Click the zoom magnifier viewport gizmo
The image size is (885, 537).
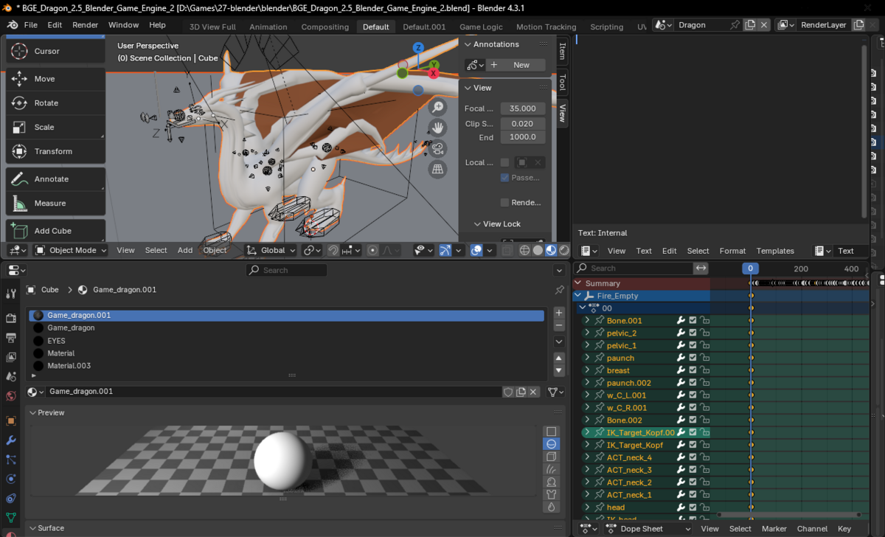tap(438, 108)
